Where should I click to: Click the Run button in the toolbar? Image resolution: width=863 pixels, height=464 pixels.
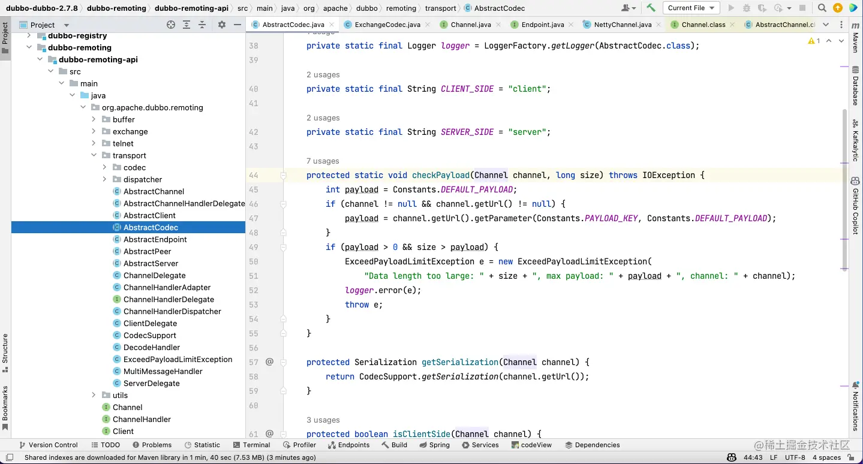[x=730, y=8]
